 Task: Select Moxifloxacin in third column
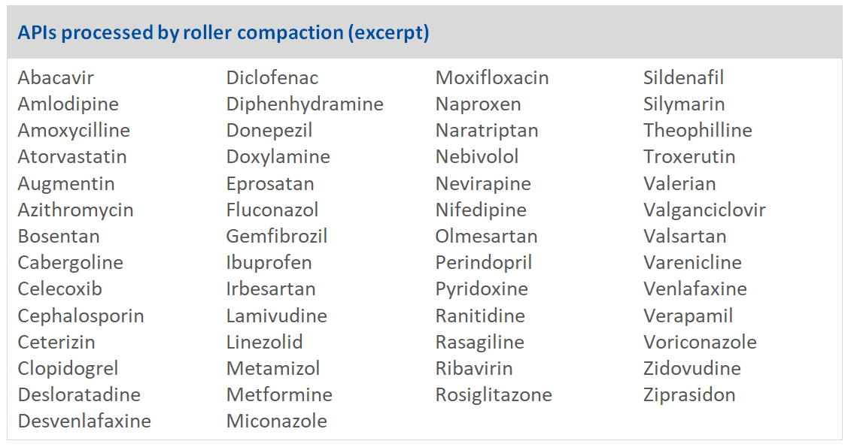492,77
